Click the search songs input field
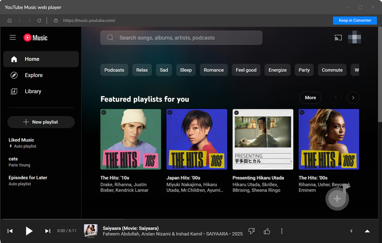 [181, 38]
